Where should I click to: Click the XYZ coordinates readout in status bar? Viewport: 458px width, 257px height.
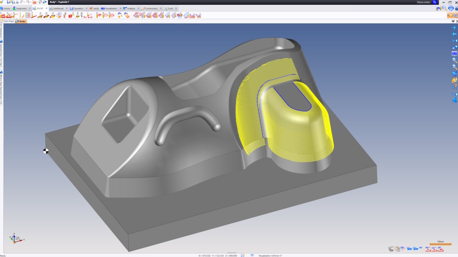[x=218, y=255]
